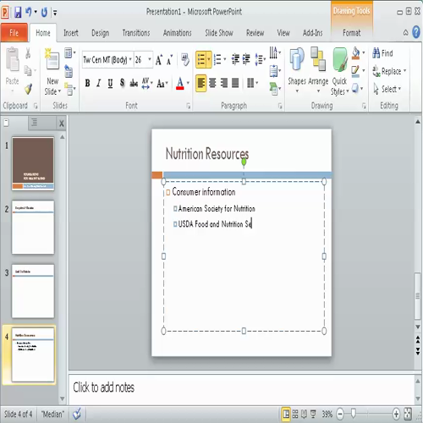Clear all formatting icon
423x423 pixels.
point(185,60)
